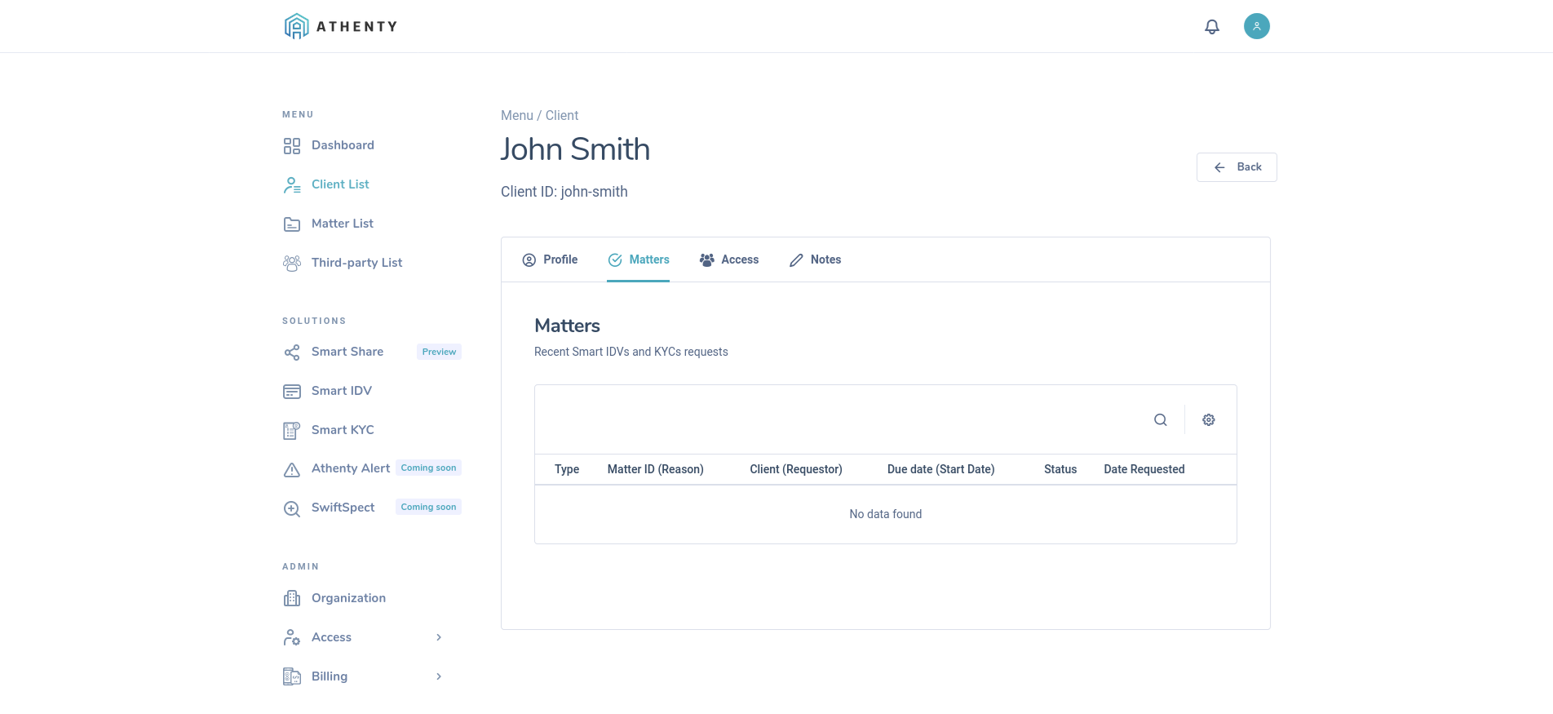The width and height of the screenshot is (1553, 714).
Task: Select Athenty Alert in the sidebar
Action: coord(350,468)
